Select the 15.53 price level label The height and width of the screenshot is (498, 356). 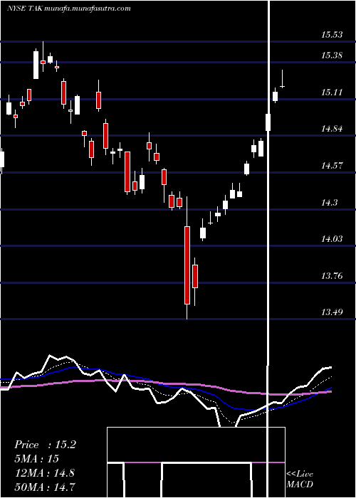pos(332,34)
